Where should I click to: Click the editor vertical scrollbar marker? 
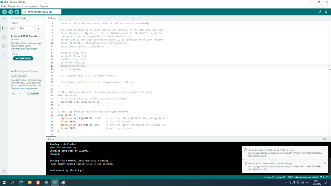point(330,69)
